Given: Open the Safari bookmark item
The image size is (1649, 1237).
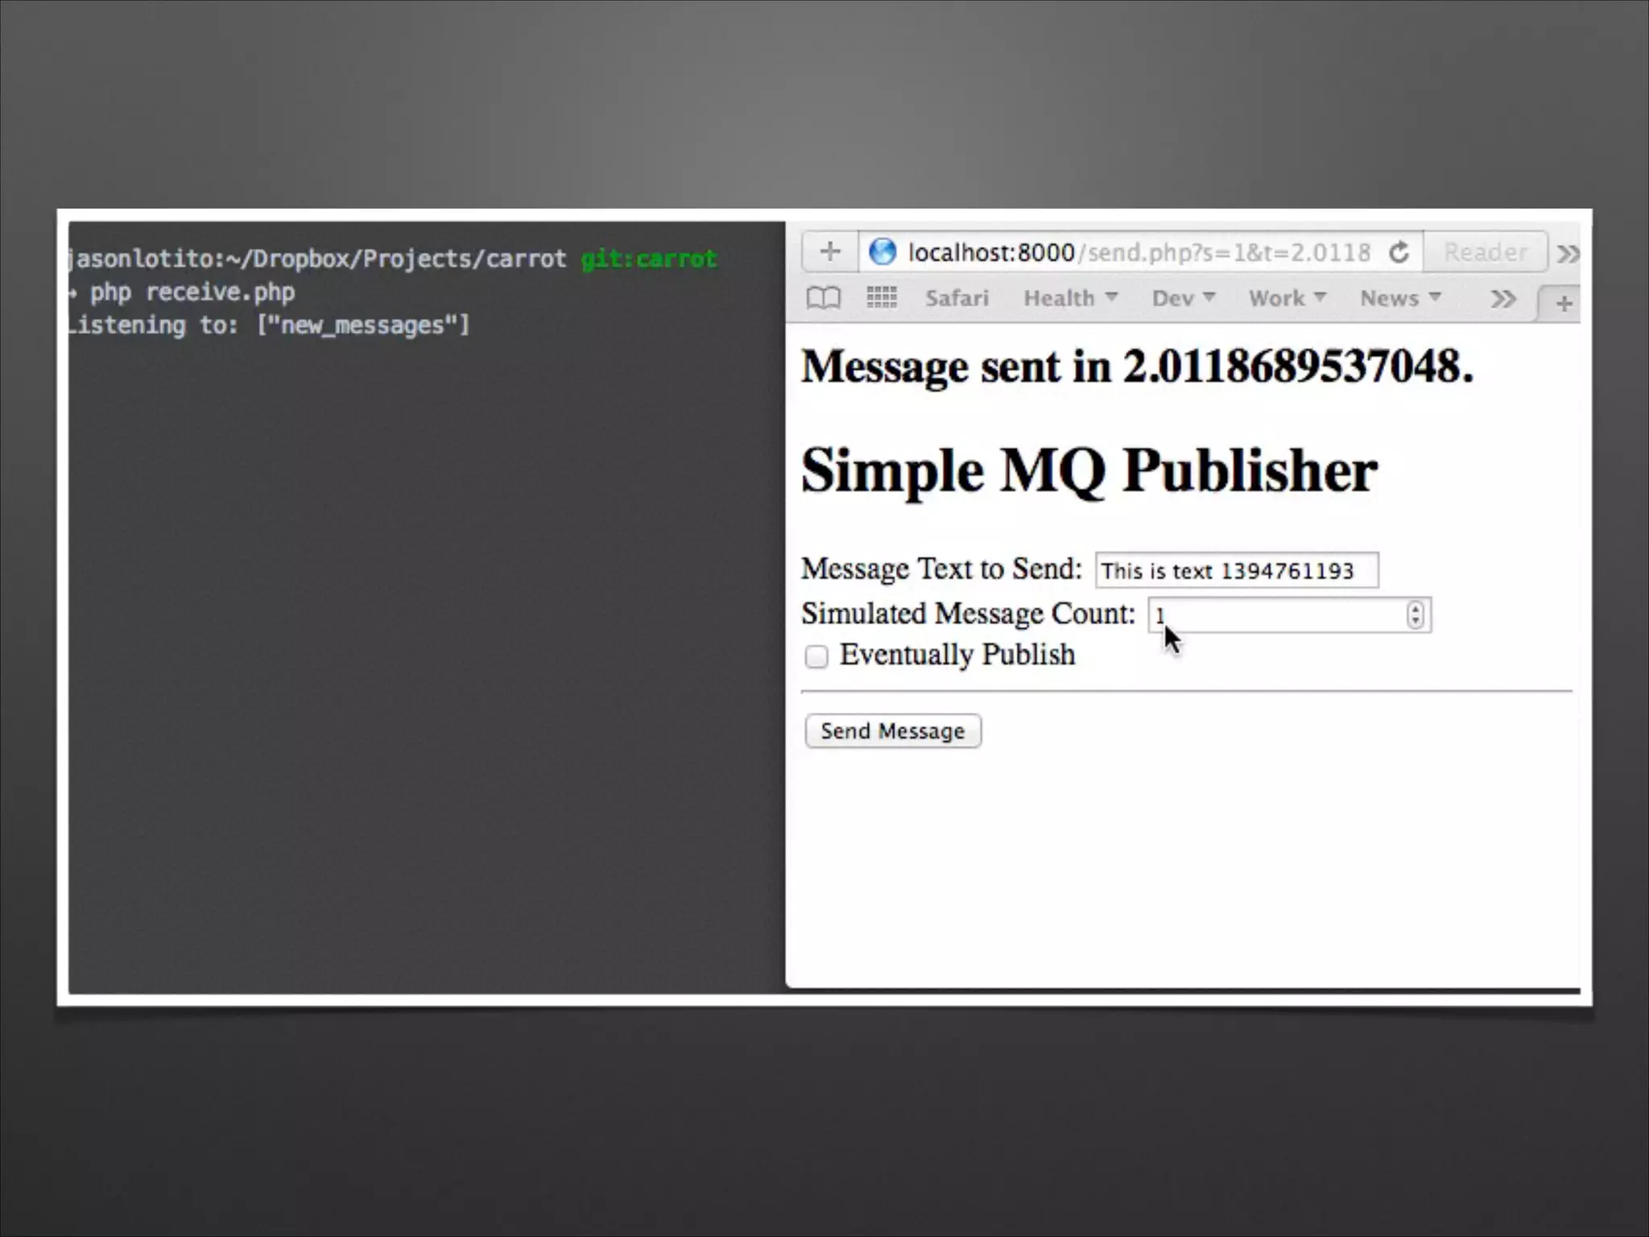Looking at the screenshot, I should pyautogui.click(x=957, y=299).
